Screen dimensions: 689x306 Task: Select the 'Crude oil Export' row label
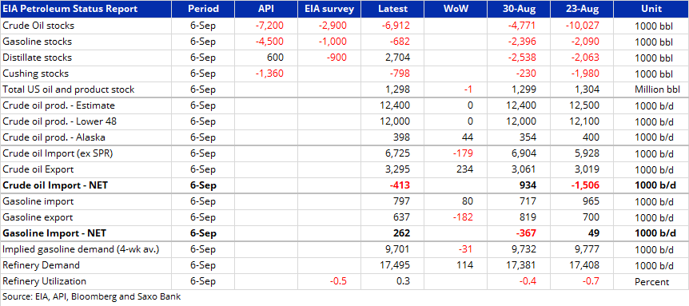click(38, 169)
